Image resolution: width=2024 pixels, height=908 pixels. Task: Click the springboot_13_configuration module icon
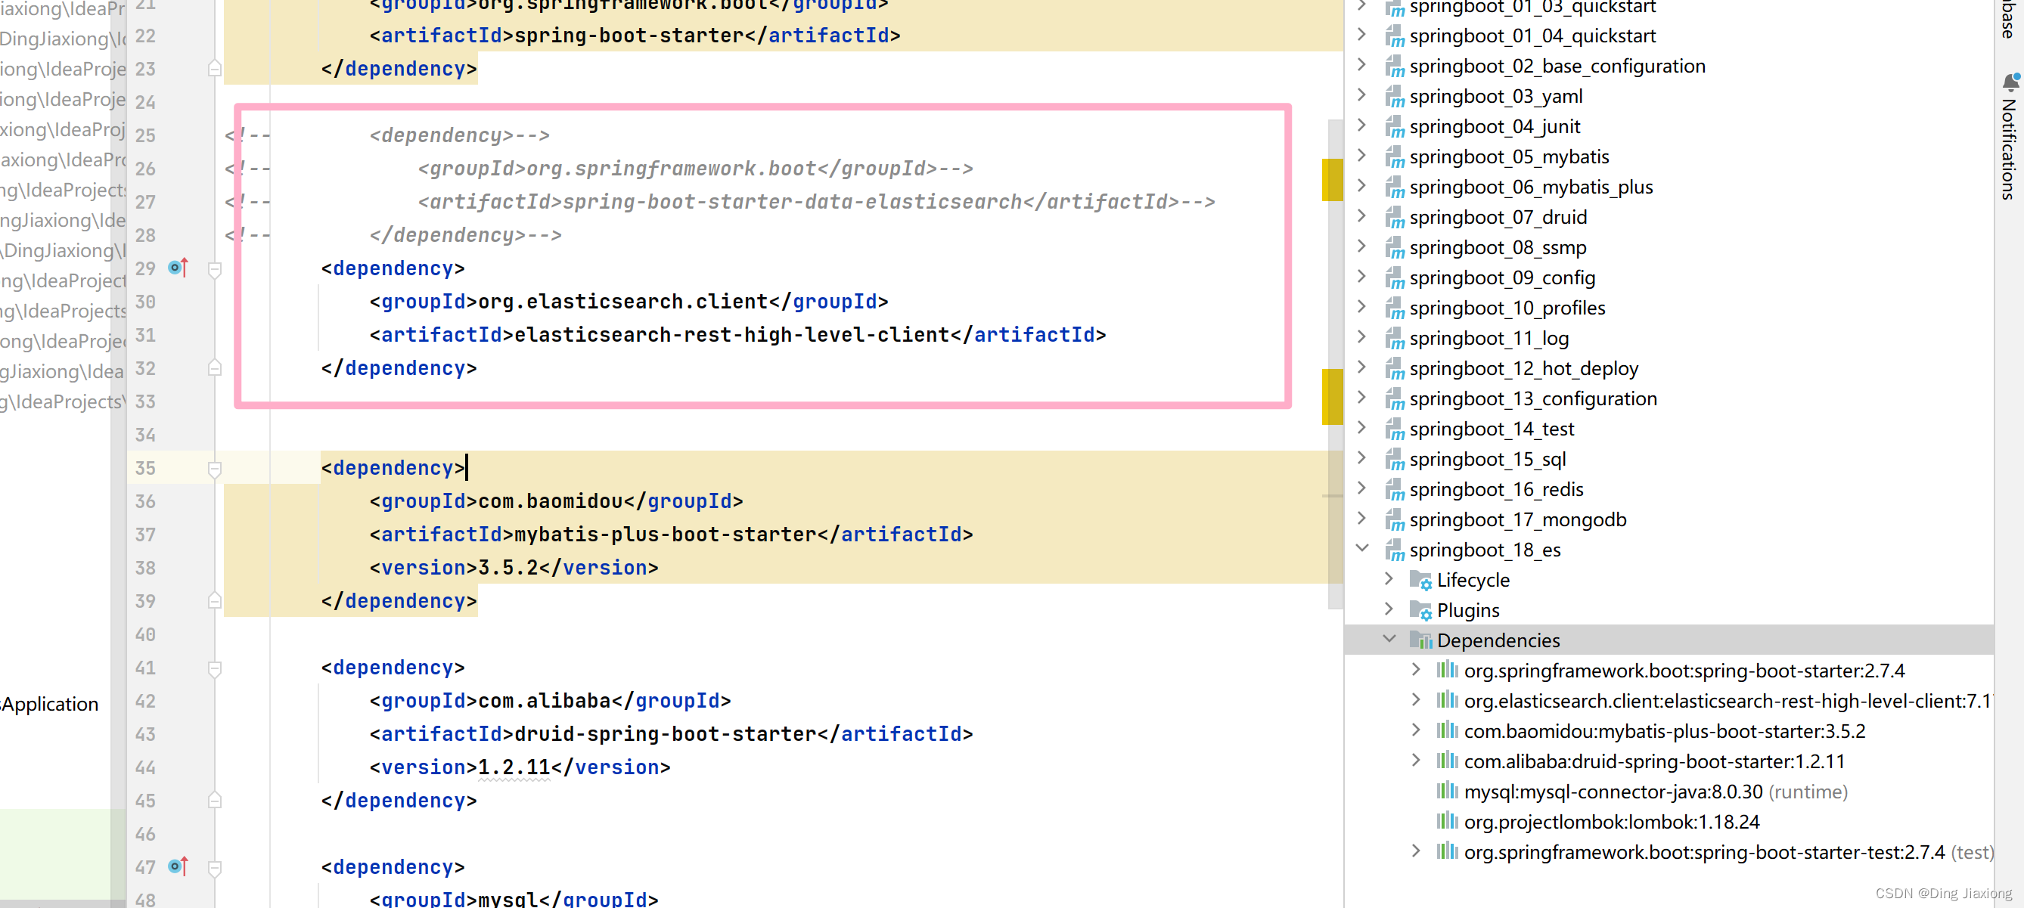[x=1395, y=398]
